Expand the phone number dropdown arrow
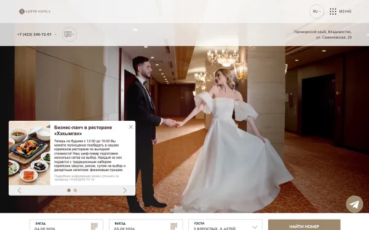This screenshot has width=369, height=230. click(x=55, y=34)
